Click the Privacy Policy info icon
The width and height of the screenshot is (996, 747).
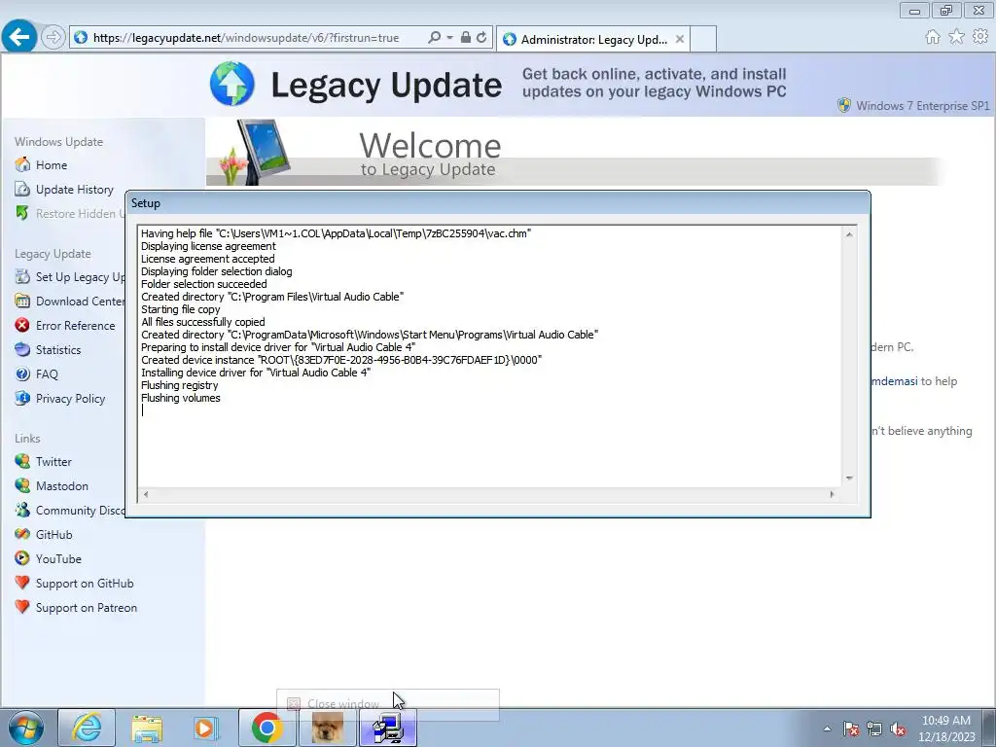click(22, 398)
